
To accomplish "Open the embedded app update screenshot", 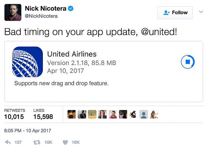I will [x=103, y=71].
